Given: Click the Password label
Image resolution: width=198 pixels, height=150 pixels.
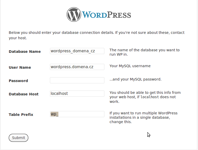Looking at the screenshot, I should coord(18,81).
